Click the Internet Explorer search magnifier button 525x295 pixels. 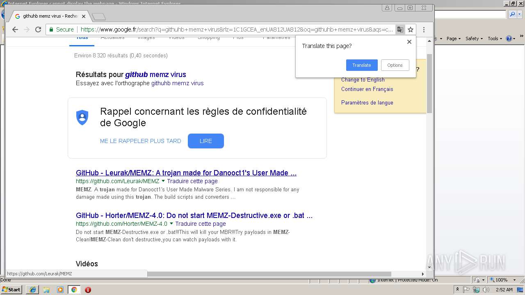512,14
